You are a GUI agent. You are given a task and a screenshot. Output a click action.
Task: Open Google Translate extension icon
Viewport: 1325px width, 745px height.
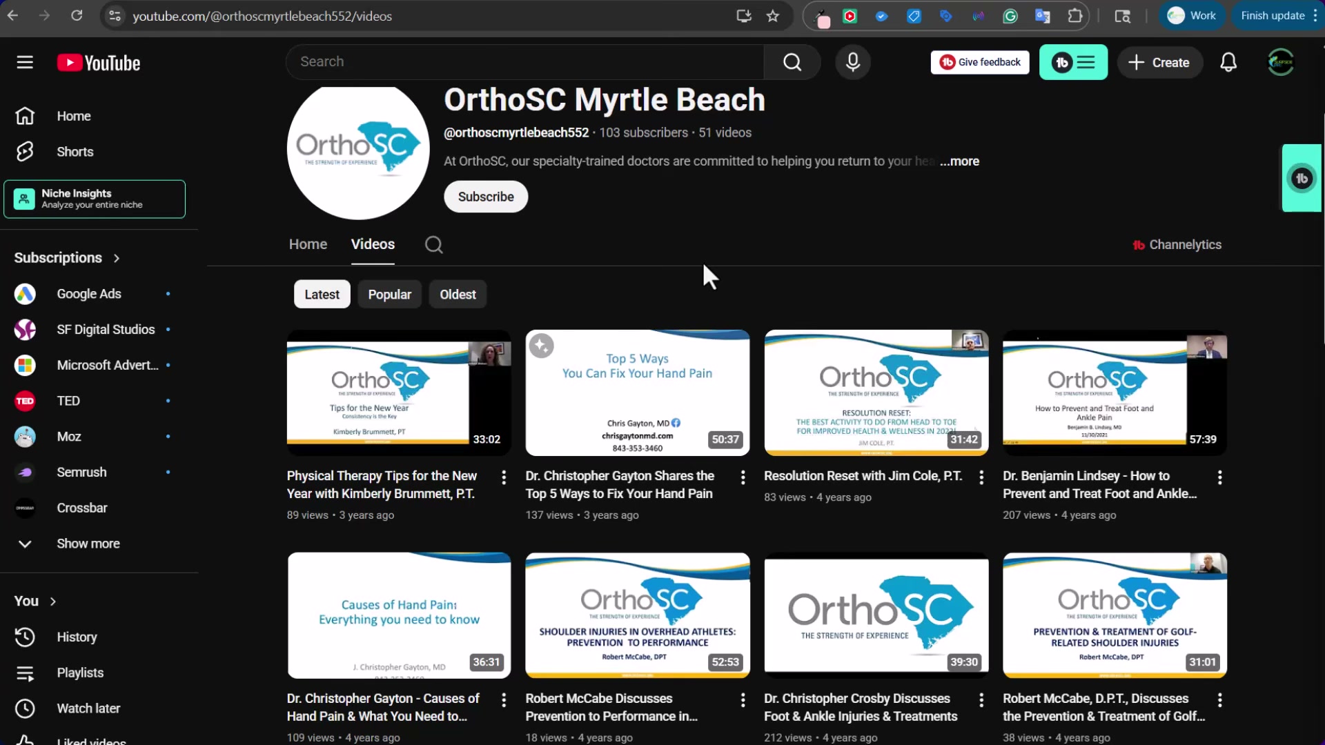pos(1042,16)
